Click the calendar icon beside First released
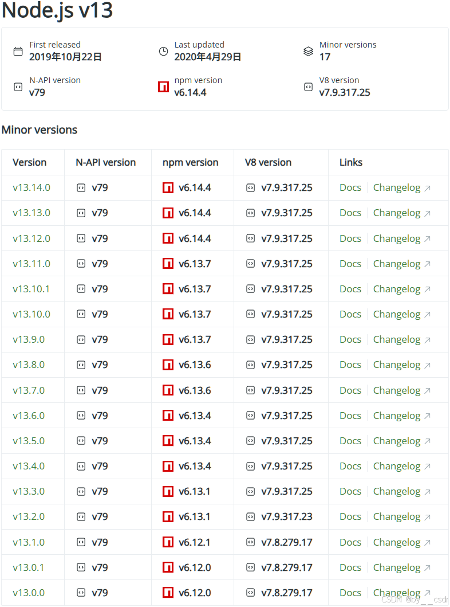 18,51
